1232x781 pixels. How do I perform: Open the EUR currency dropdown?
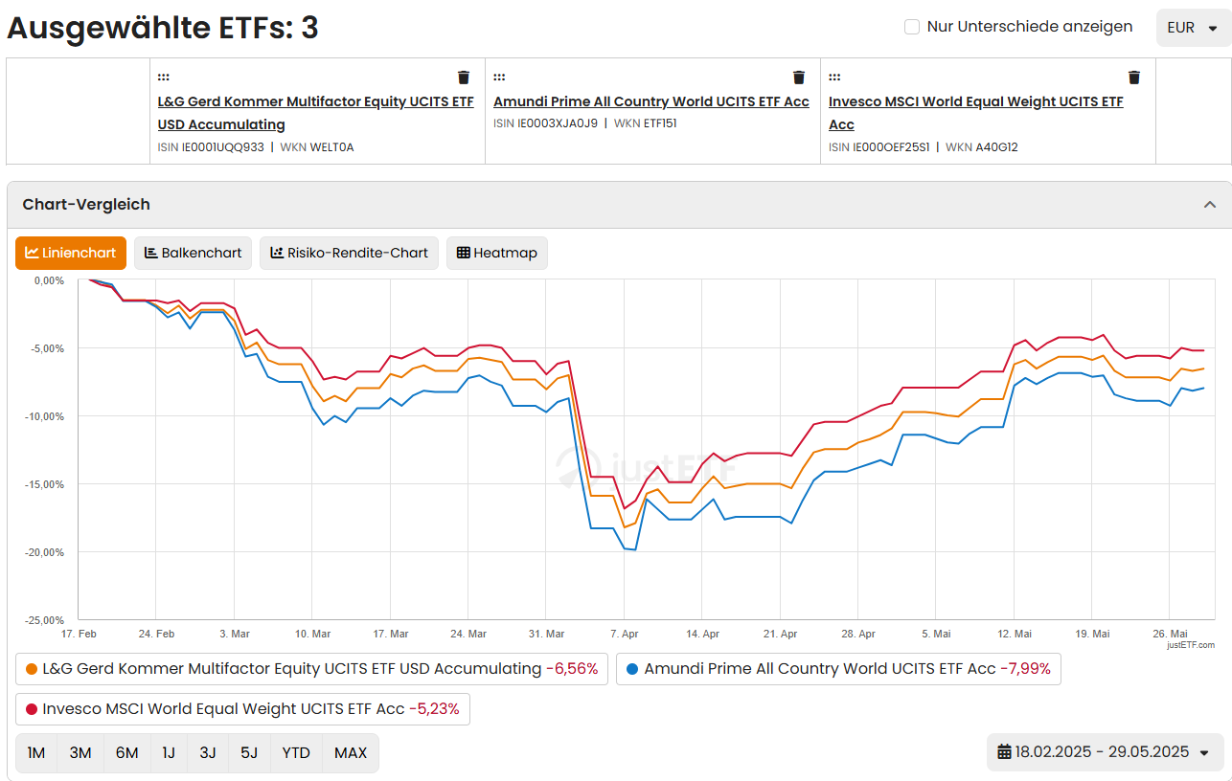click(1193, 28)
